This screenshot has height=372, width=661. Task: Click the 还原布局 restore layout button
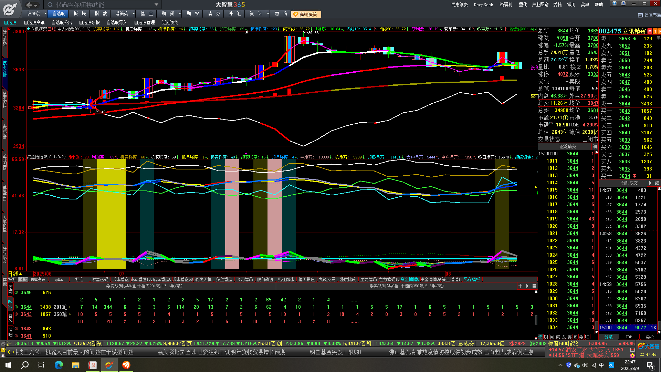(649, 15)
